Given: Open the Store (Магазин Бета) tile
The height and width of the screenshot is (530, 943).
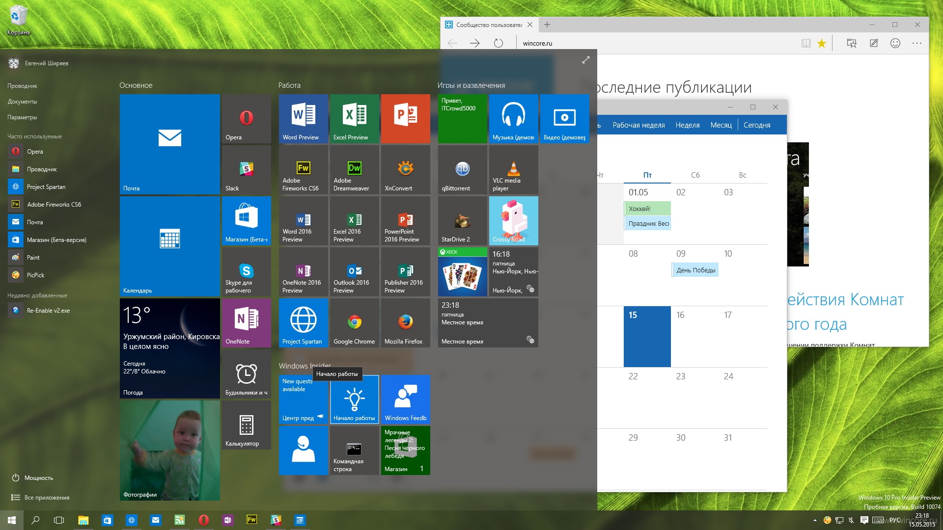Looking at the screenshot, I should (x=246, y=221).
